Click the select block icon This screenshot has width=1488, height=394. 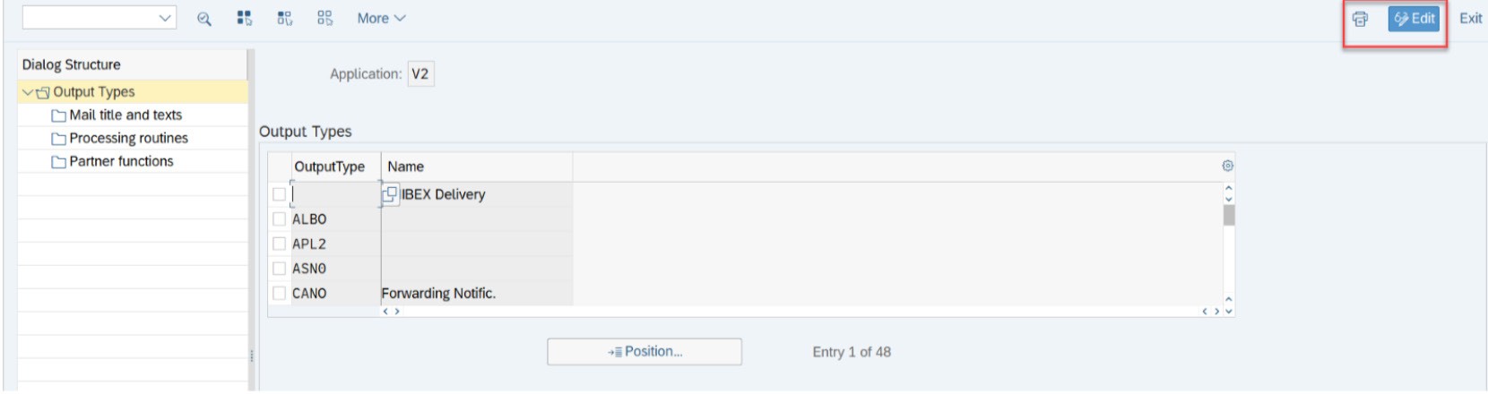click(x=284, y=18)
